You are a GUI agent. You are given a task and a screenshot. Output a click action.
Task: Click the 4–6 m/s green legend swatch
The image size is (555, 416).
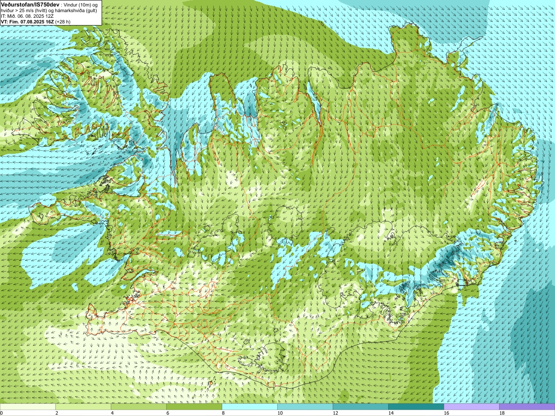(x=139, y=407)
